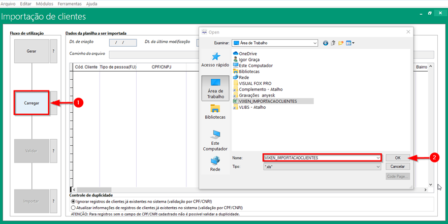The image size is (448, 224).
Task: Click the back navigation icon in Open dialog
Action: coord(326,43)
